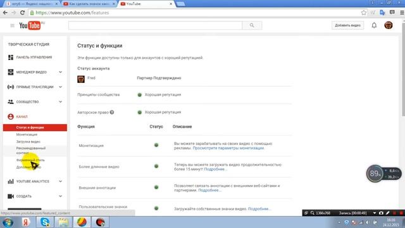Click the analytics bar chart icon
This screenshot has width=405, height=228.
pos(11,182)
